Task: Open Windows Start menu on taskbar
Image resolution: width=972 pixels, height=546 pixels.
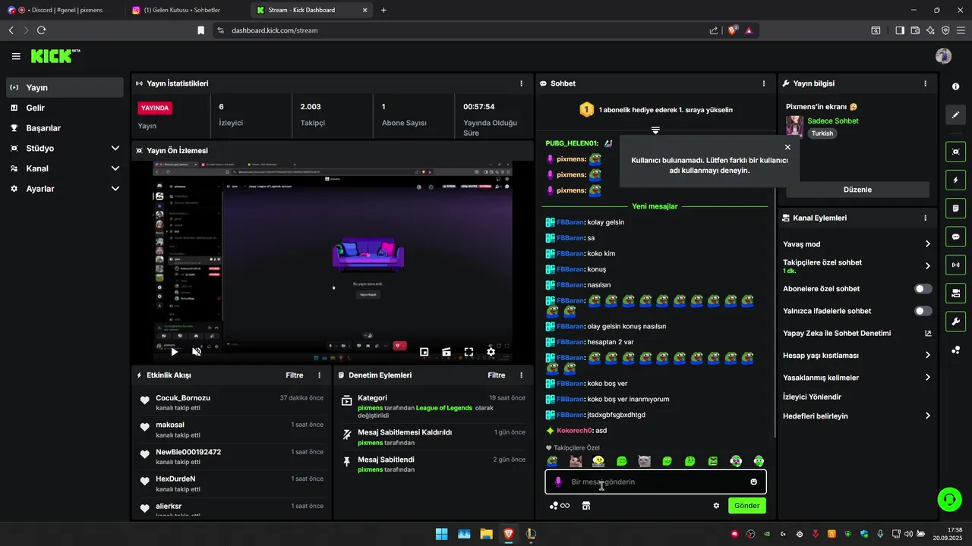Action: coord(441,534)
